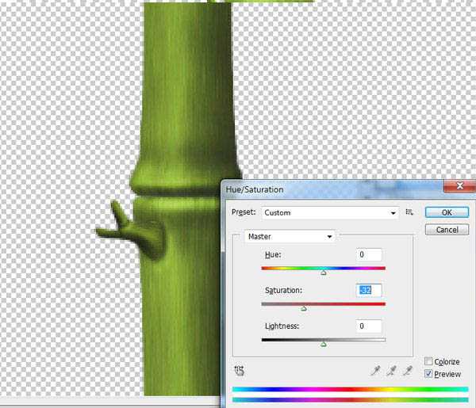Click the upper color spectrum bar
This screenshot has height=408, width=476.
(x=351, y=390)
